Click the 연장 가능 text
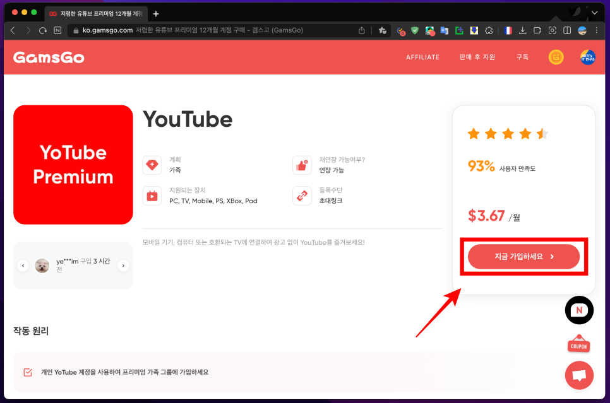Screen dimensions: 610x403 (x=332, y=170)
